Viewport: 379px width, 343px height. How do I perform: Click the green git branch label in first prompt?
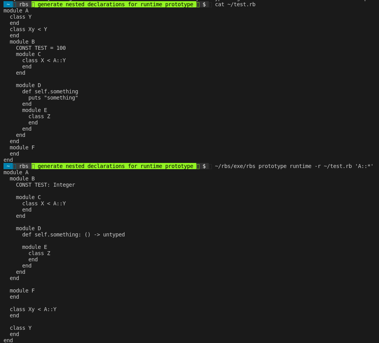click(115, 4)
